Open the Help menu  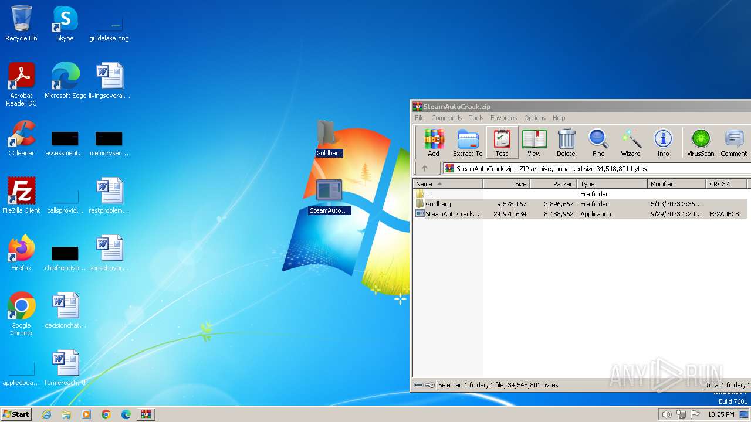[559, 118]
